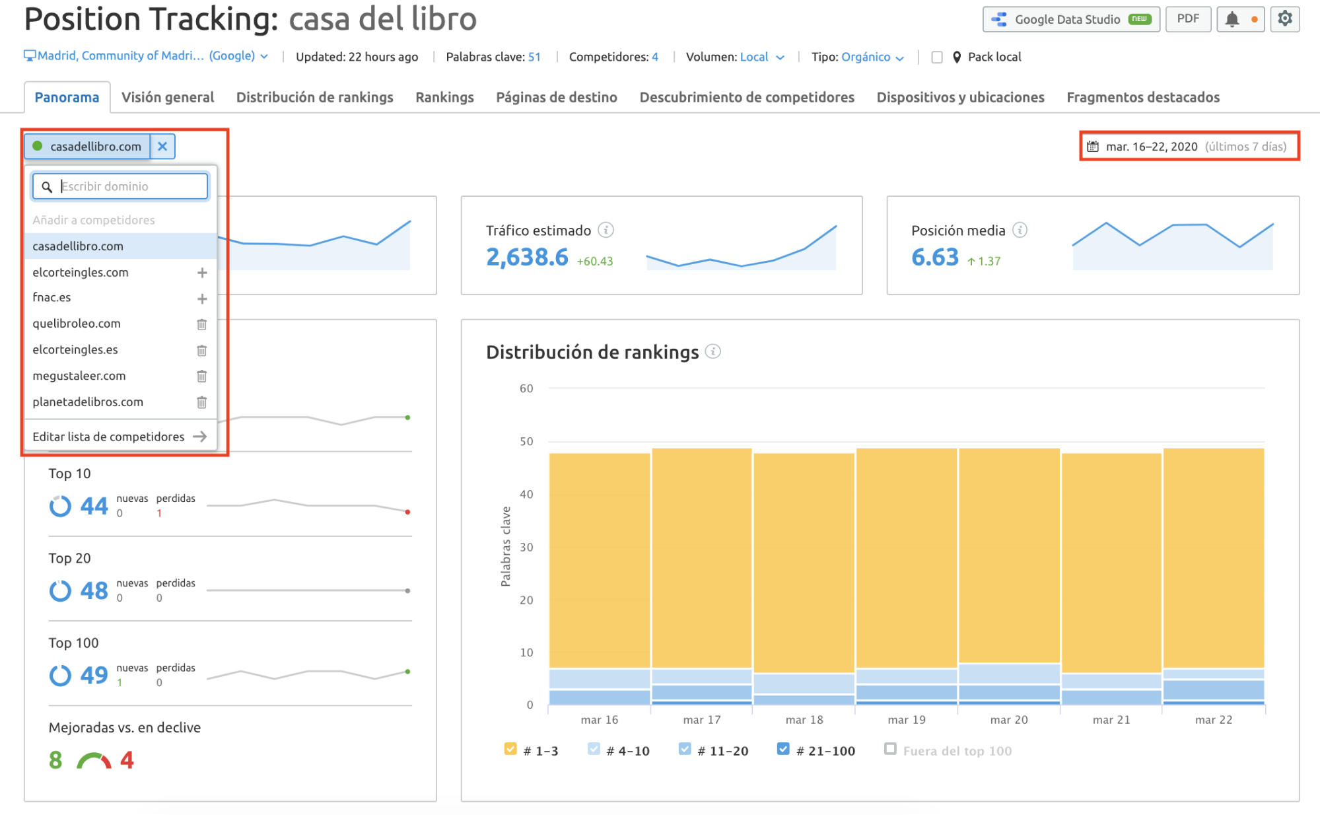Open Editar lista de competidores

pos(120,437)
